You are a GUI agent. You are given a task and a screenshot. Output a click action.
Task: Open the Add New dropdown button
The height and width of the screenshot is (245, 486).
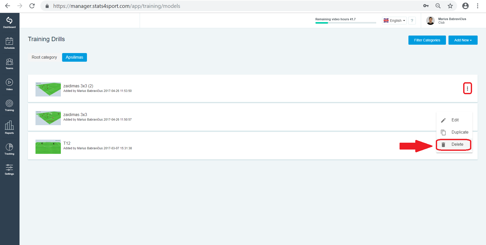click(463, 40)
